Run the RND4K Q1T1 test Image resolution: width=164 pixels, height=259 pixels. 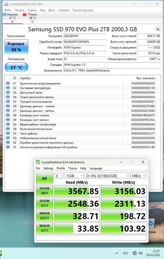45,228
